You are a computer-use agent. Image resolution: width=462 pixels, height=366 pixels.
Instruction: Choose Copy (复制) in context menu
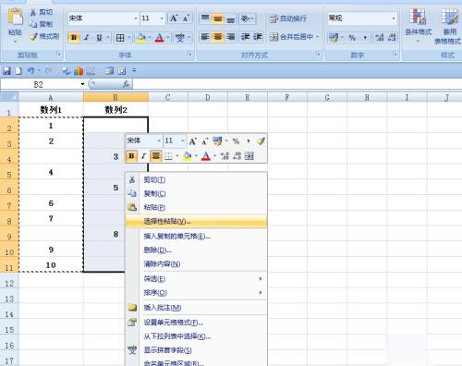196,193
